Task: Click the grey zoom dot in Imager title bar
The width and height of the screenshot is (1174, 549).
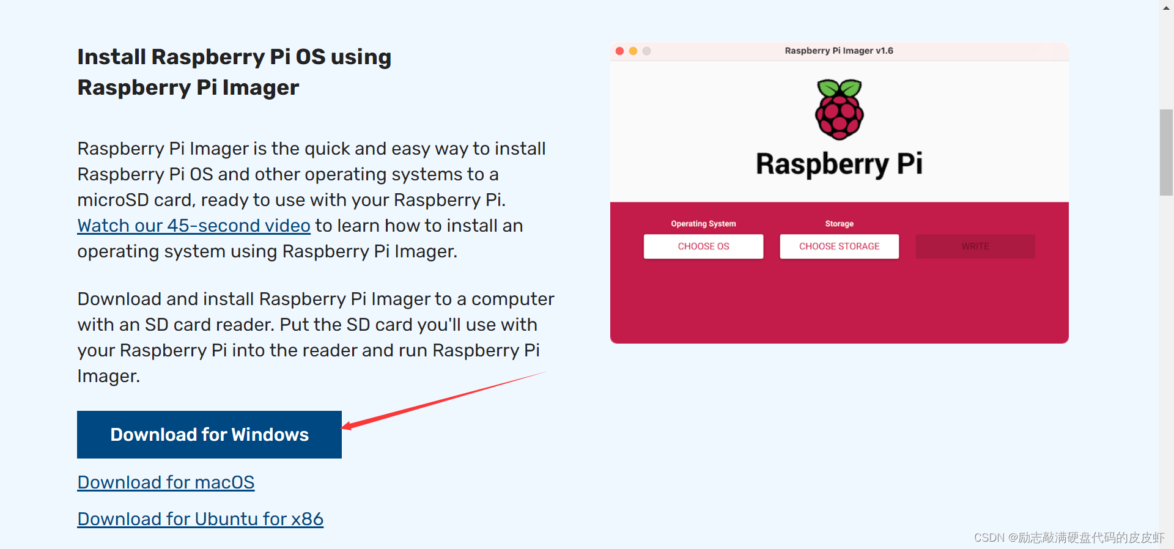Action: (646, 51)
